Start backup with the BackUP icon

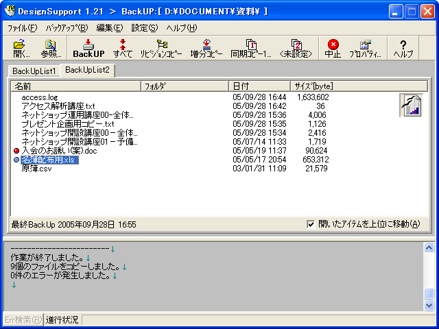[88, 48]
